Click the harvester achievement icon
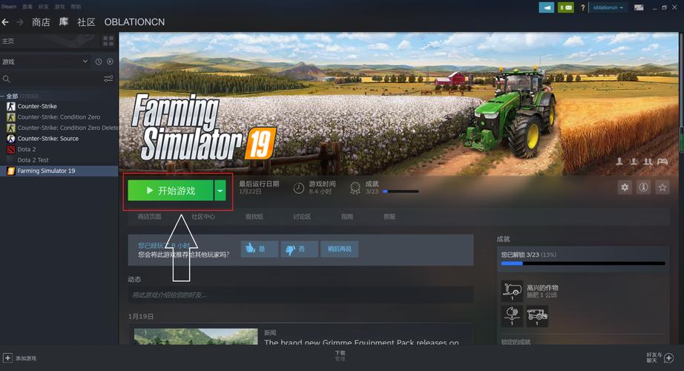This screenshot has width=684, height=371. pyautogui.click(x=537, y=316)
